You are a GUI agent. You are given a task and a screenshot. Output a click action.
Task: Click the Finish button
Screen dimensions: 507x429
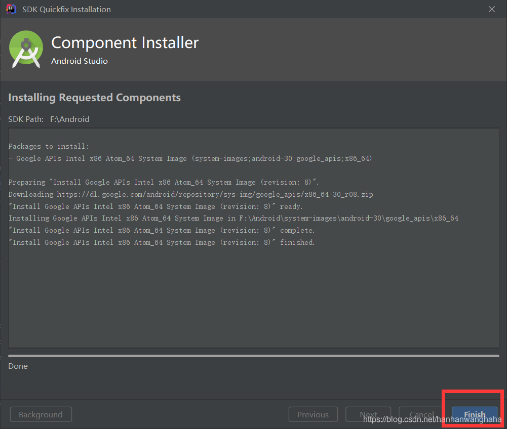click(474, 414)
